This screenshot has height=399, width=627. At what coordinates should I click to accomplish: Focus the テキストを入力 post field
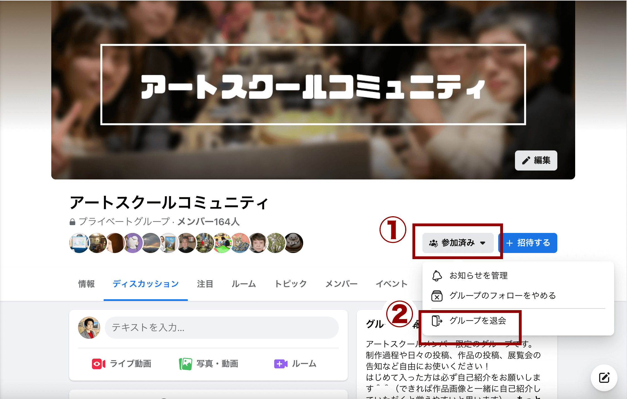tap(222, 327)
